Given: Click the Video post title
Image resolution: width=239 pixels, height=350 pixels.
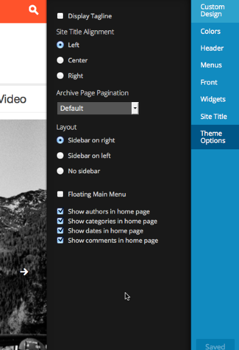Looking at the screenshot, I should (x=13, y=99).
